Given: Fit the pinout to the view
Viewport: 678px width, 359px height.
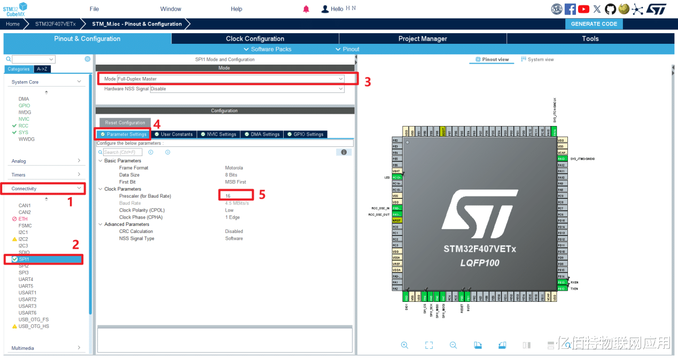Looking at the screenshot, I should pyautogui.click(x=428, y=345).
